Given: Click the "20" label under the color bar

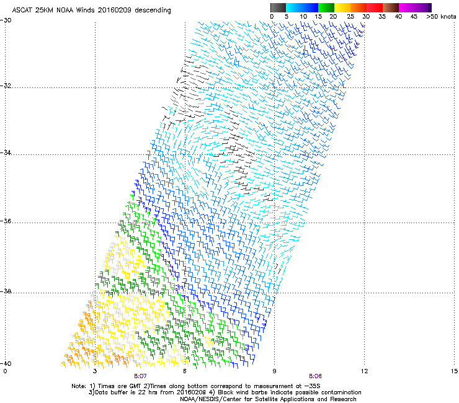Looking at the screenshot, I should [333, 17].
